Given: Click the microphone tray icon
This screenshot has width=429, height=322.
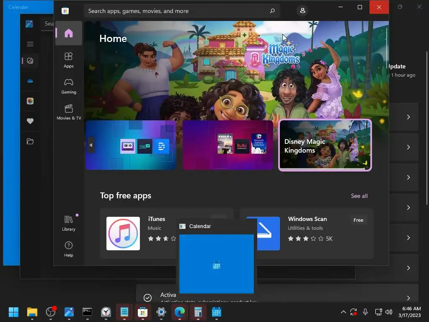Looking at the screenshot, I should coord(365,312).
